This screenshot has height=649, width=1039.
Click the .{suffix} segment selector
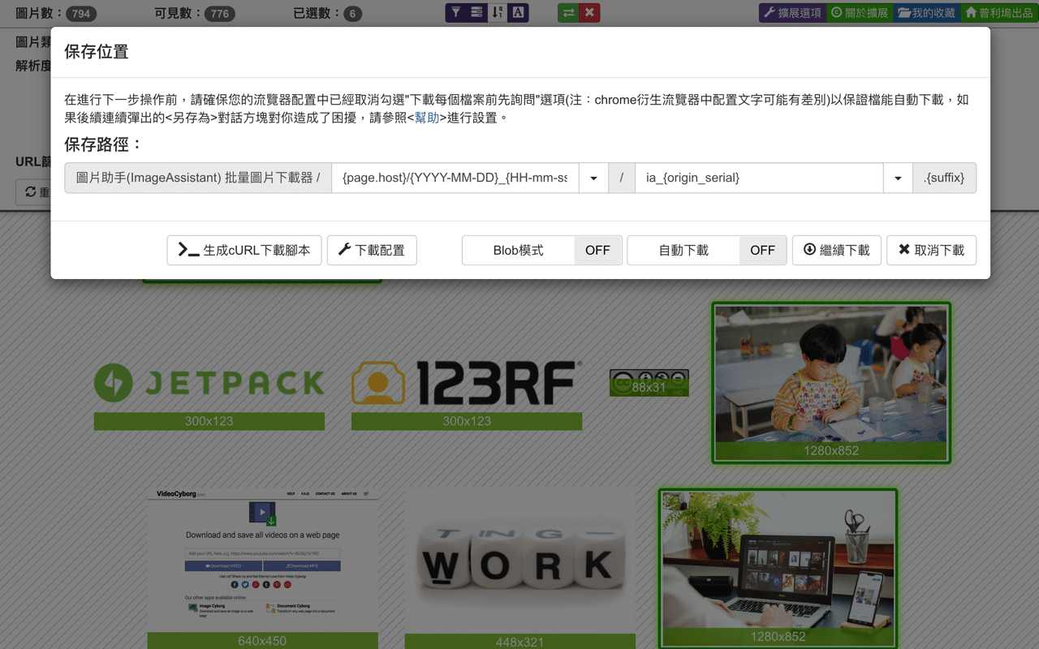pos(944,178)
